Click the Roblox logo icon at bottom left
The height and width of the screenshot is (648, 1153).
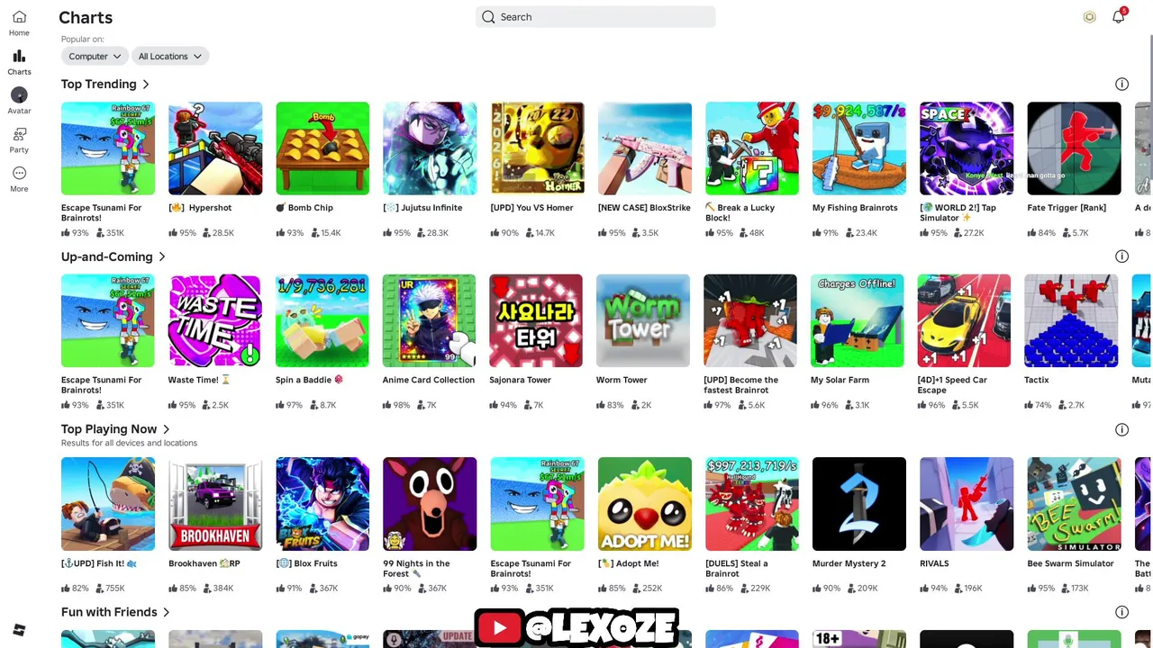(x=19, y=630)
